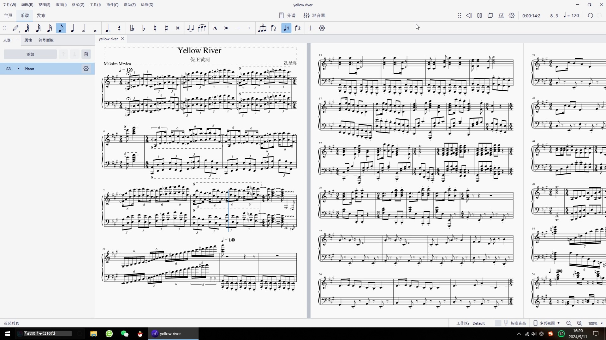606x340 pixels.
Task: Add staccato articulation
Action: pos(249,28)
